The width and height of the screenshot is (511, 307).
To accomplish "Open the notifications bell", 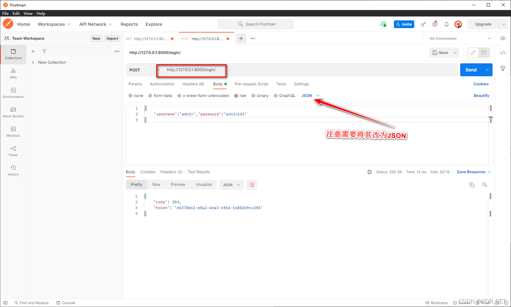I will pos(447,24).
